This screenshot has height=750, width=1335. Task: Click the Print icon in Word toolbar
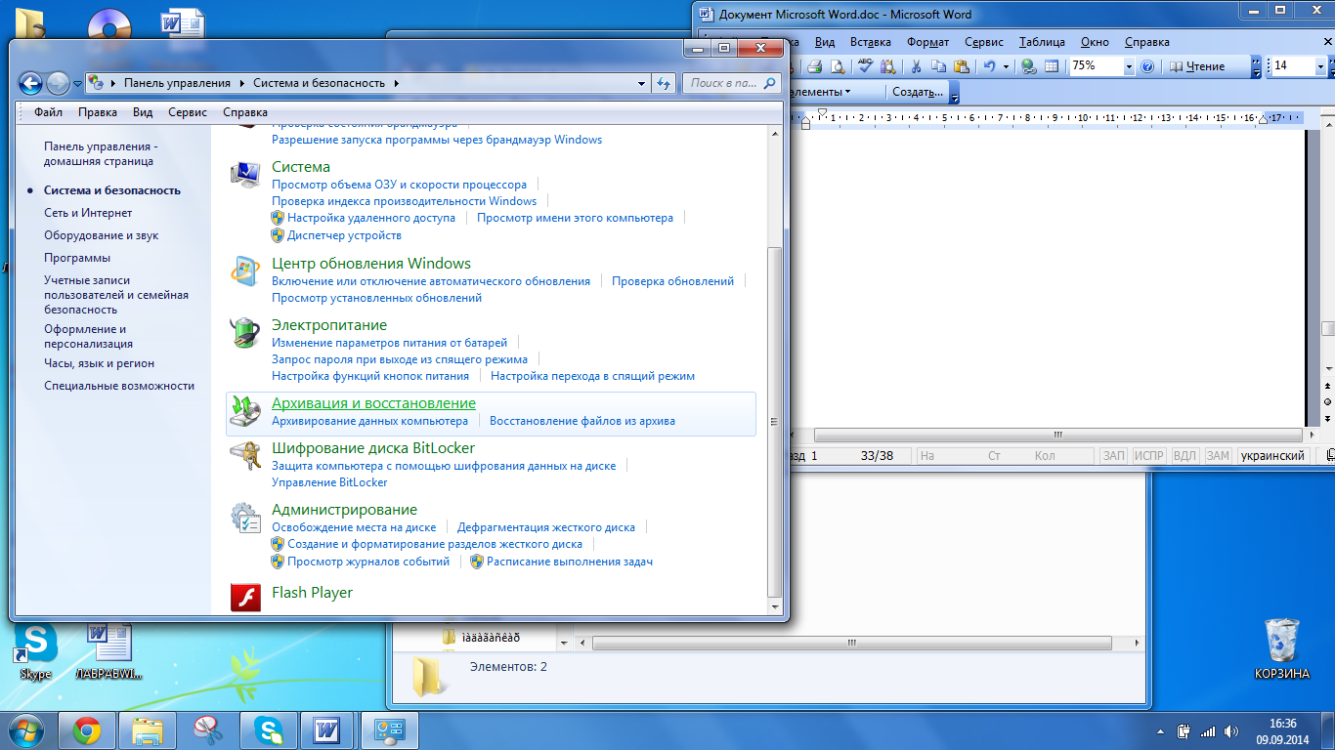click(813, 66)
